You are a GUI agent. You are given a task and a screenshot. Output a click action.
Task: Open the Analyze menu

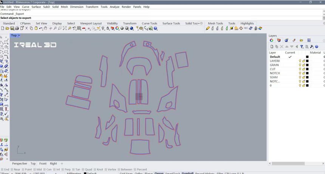[x=115, y=7]
